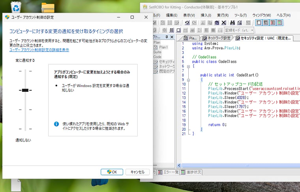Click the two-bar pause icon in the recording toolbar
The width and height of the screenshot is (300, 192).
point(172,30)
